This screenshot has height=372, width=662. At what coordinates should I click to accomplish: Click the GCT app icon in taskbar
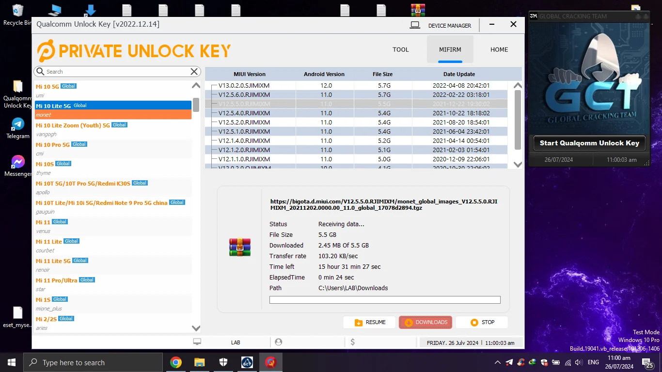(x=247, y=362)
